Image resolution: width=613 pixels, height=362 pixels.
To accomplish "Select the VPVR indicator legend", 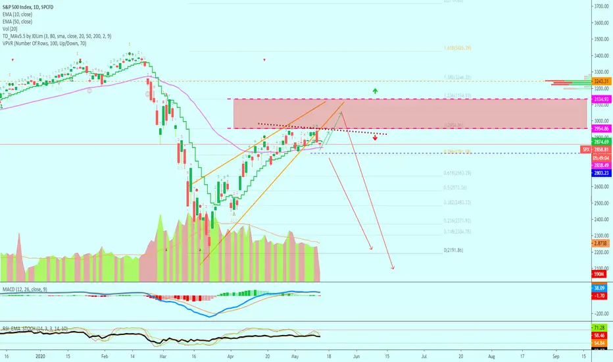I will [44, 43].
